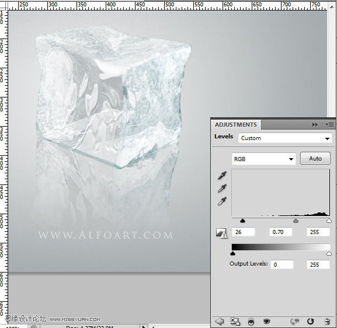Click input highlight white slider triangle
Screen dimensions: 337x328
(329, 221)
